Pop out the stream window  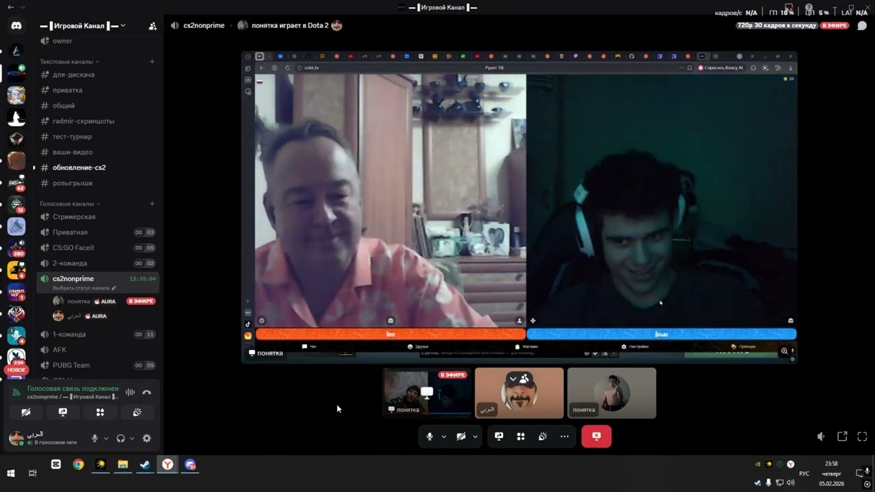tap(842, 437)
